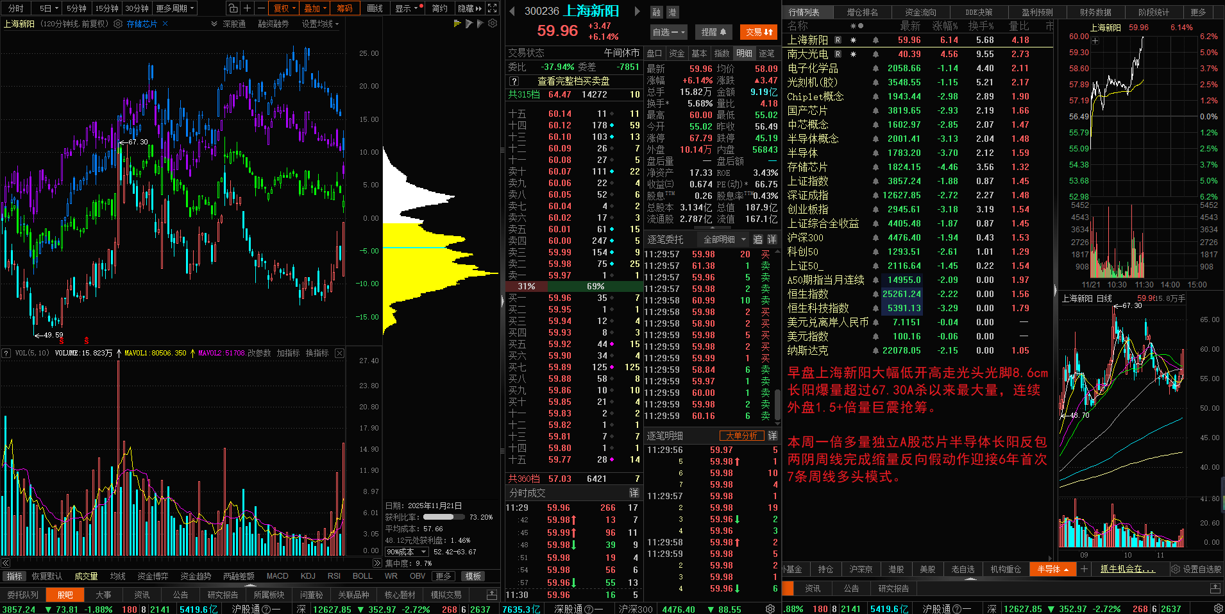Image resolution: width=1225 pixels, height=614 pixels.
Task: Open the 自选 watchlist dropdown
Action: (669, 31)
